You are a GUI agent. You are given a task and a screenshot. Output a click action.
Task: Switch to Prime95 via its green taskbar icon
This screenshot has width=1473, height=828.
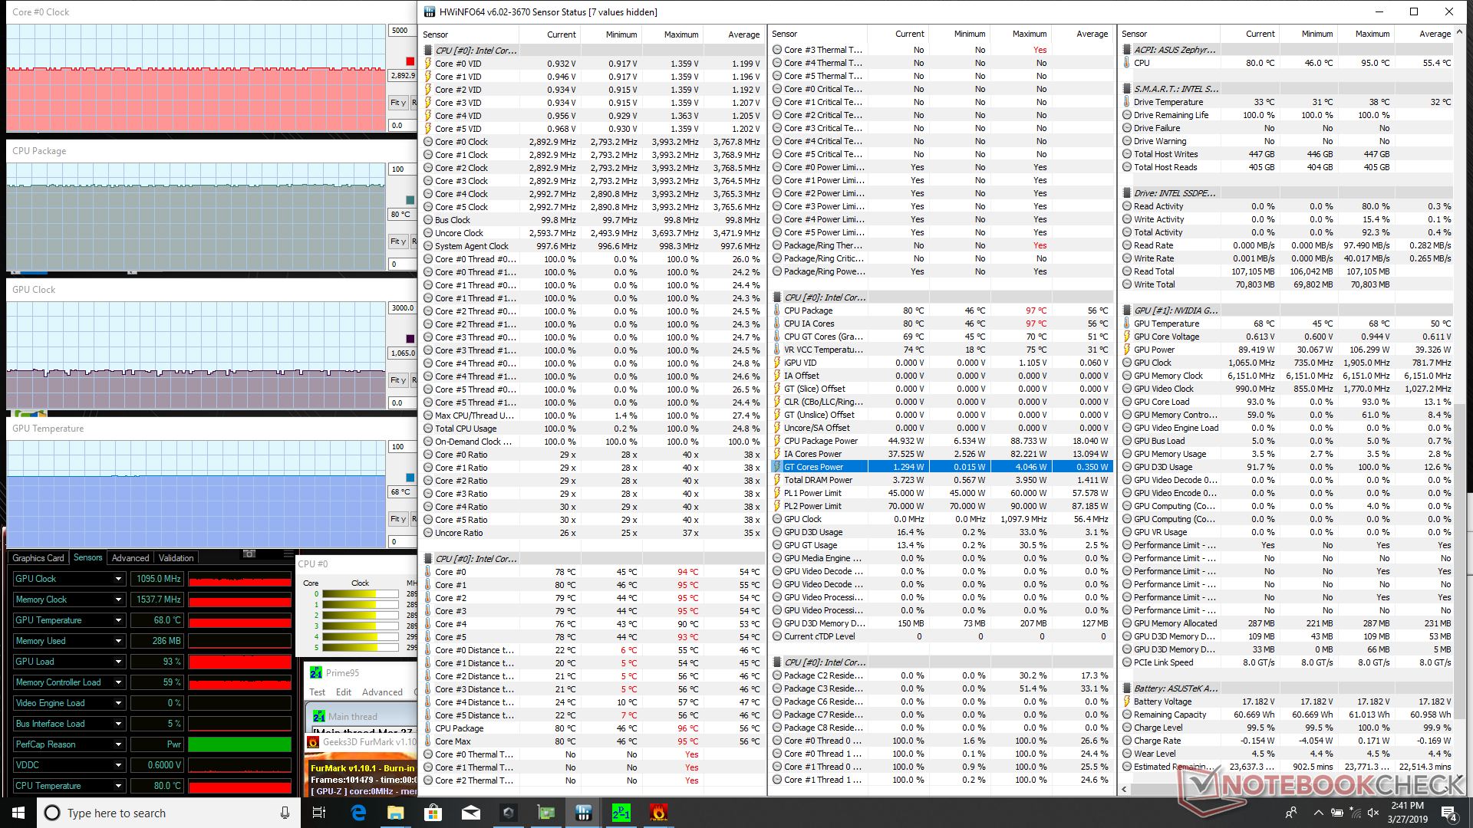point(621,813)
